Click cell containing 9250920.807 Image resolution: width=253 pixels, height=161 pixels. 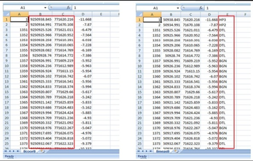(41, 92)
